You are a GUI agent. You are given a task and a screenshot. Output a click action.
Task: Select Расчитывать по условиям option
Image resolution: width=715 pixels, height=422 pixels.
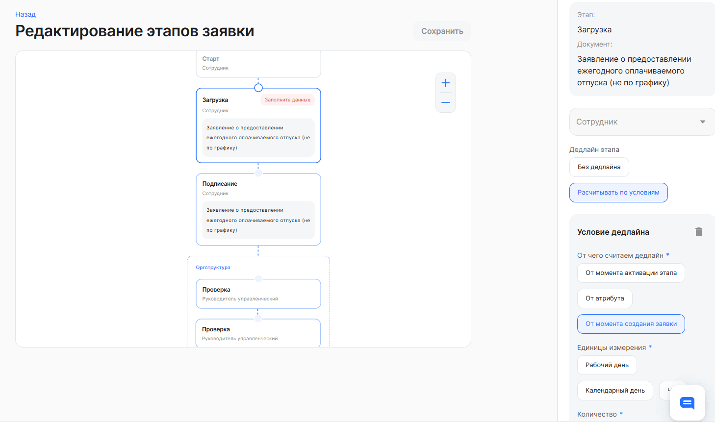click(x=618, y=193)
